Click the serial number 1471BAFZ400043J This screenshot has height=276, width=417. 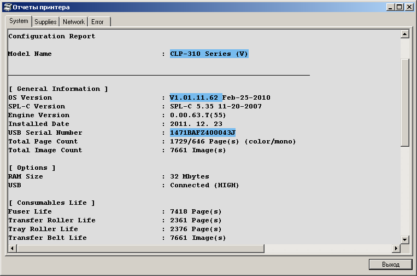(203, 133)
